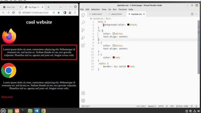Close the New Tab browser tab
Screen dimensions: 201x113
pyautogui.click(x=20, y=7)
